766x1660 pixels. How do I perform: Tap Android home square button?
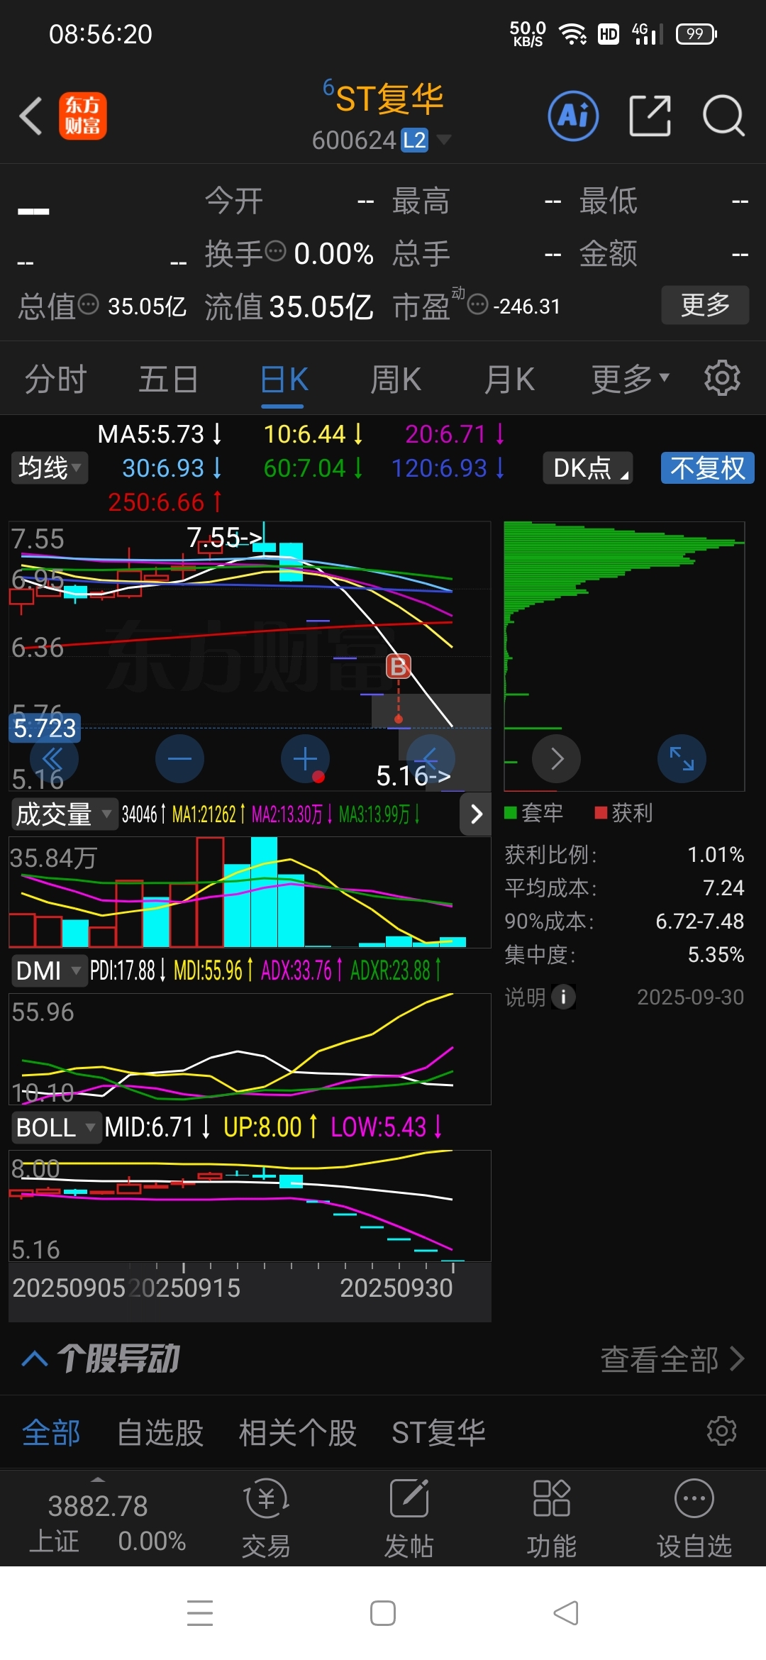click(383, 1613)
